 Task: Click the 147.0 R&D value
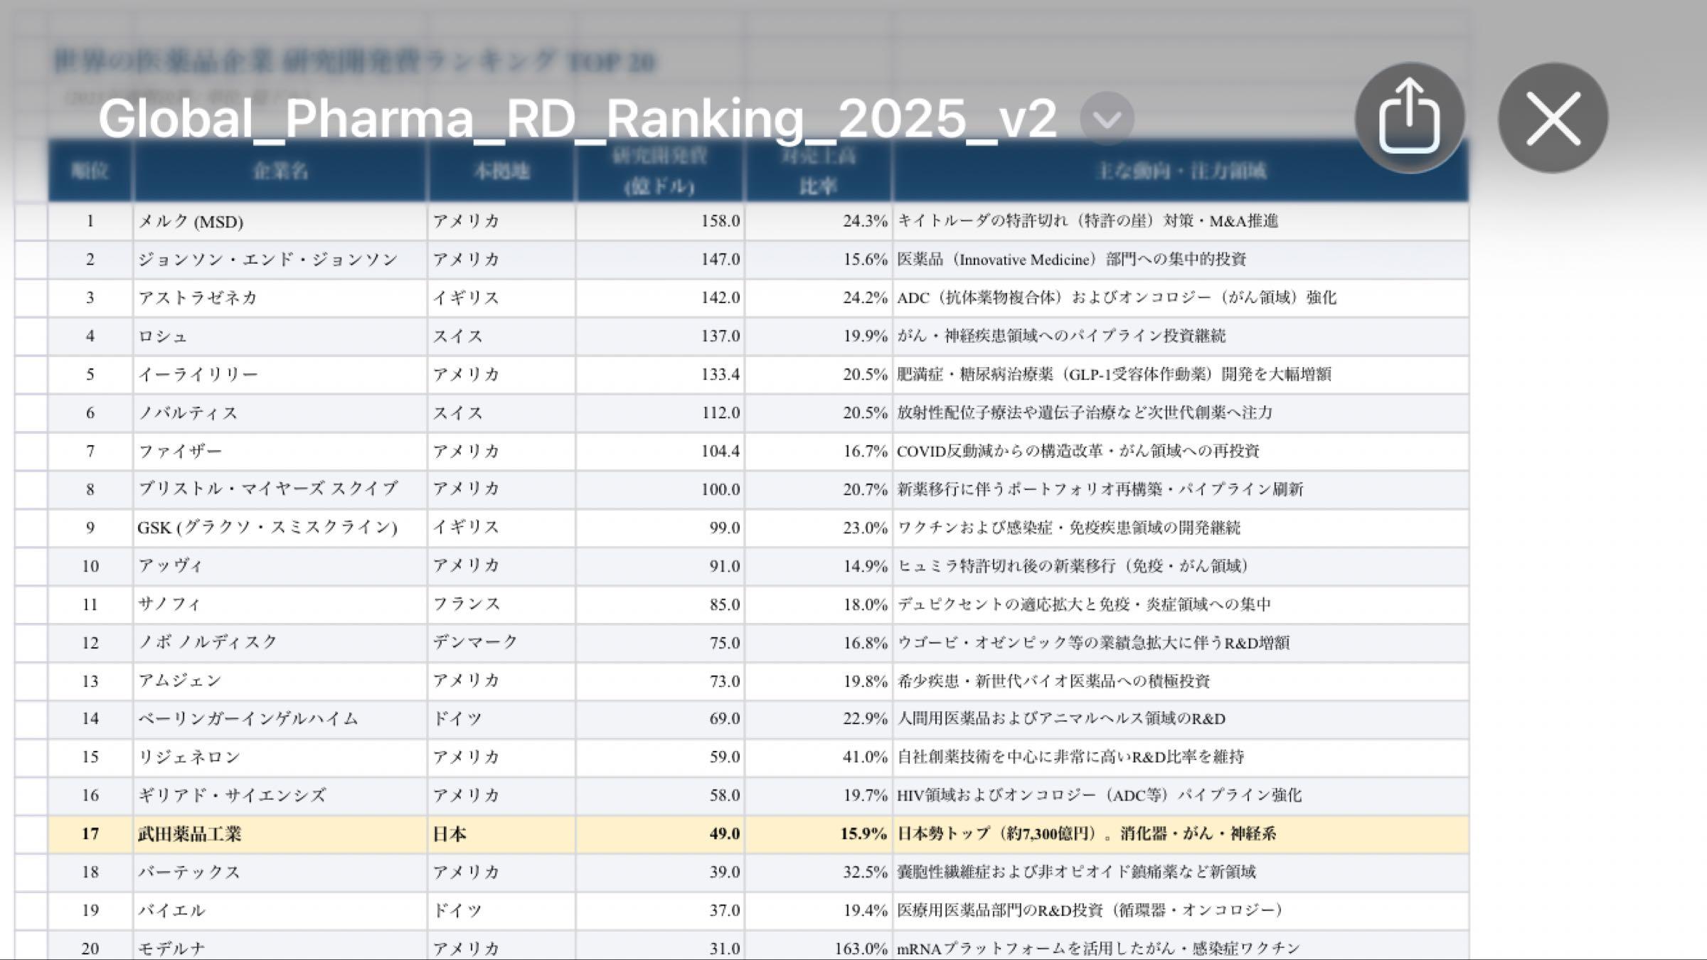[660, 260]
